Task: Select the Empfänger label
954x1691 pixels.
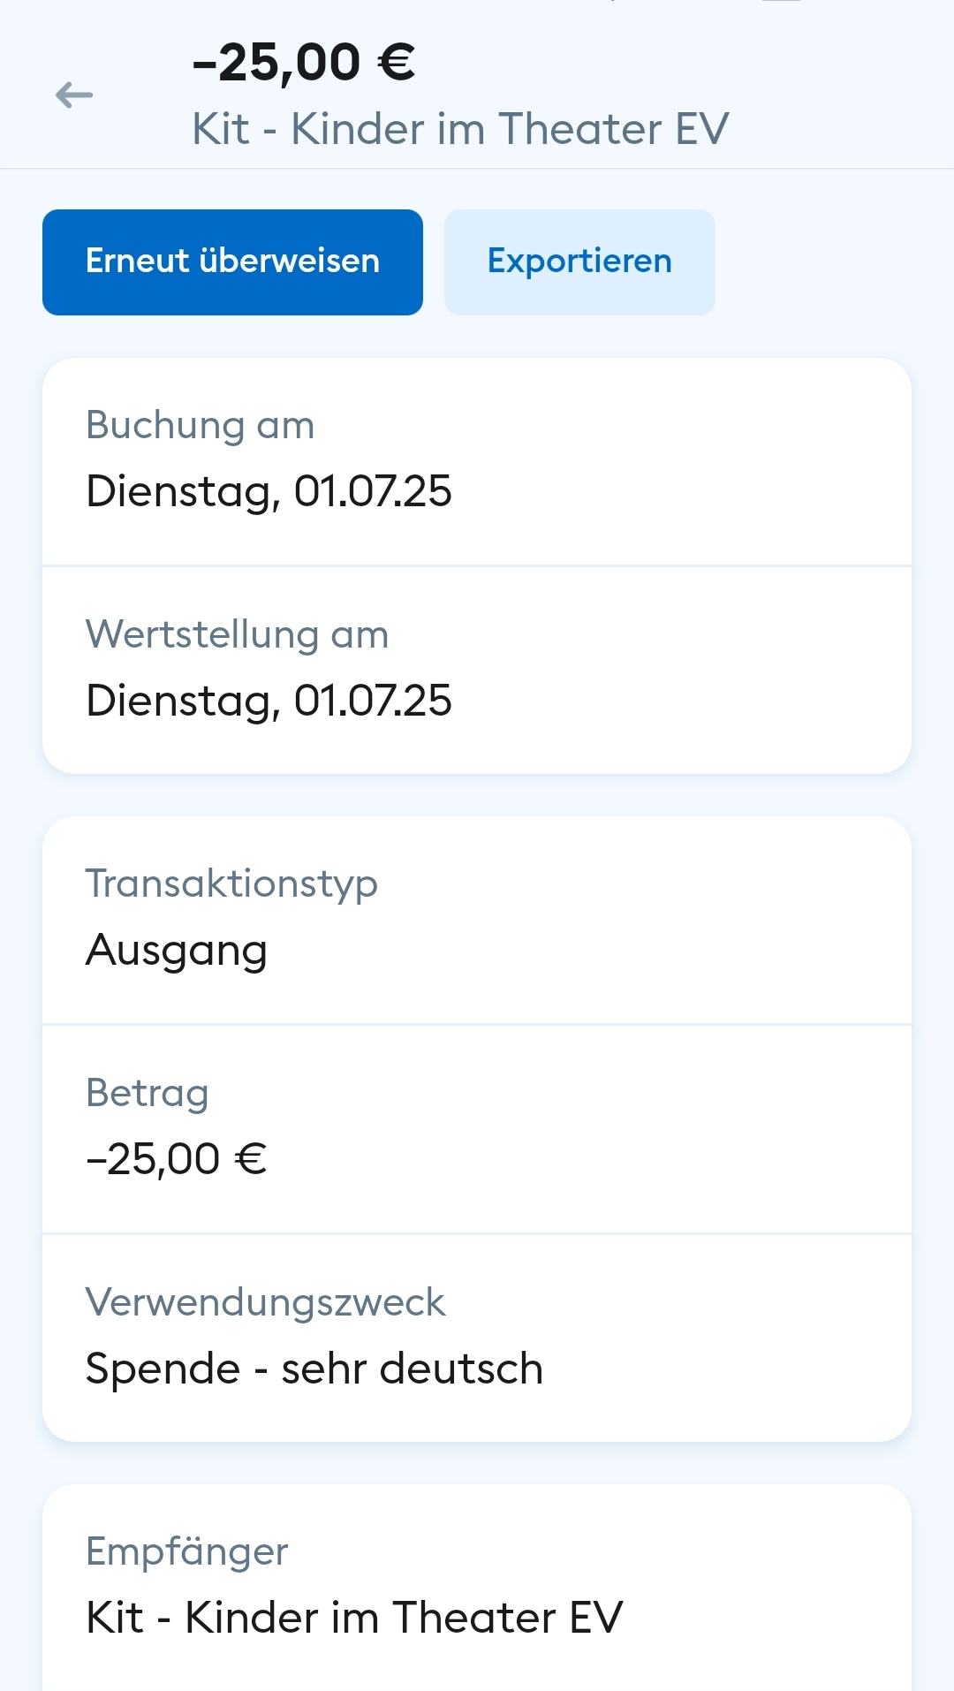Action: 186,1551
